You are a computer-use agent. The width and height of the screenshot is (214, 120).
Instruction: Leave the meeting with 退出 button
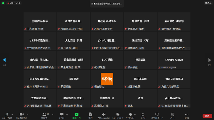point(207,116)
